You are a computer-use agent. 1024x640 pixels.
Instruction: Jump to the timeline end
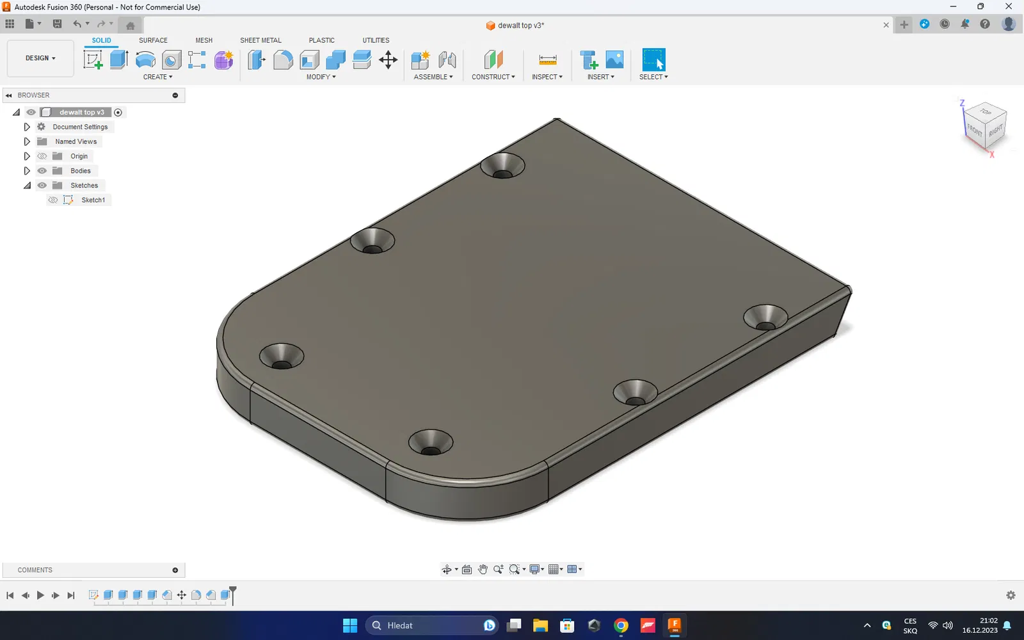coord(71,595)
